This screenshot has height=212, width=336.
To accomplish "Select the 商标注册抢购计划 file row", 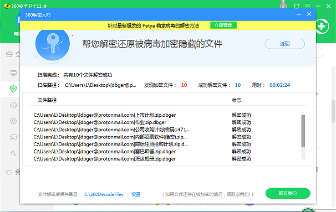I will click(142, 144).
